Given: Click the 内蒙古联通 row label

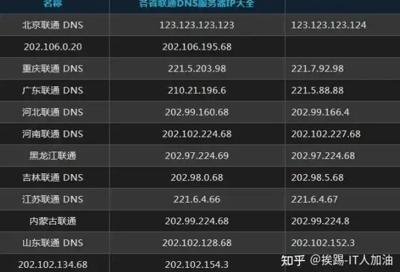Looking at the screenshot, I should (52, 221).
